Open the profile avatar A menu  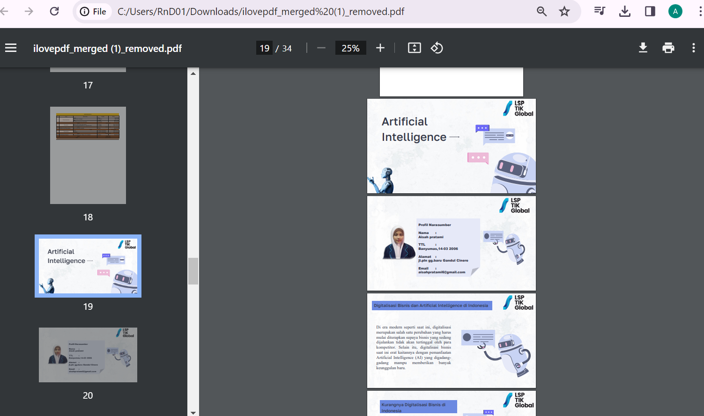click(675, 11)
